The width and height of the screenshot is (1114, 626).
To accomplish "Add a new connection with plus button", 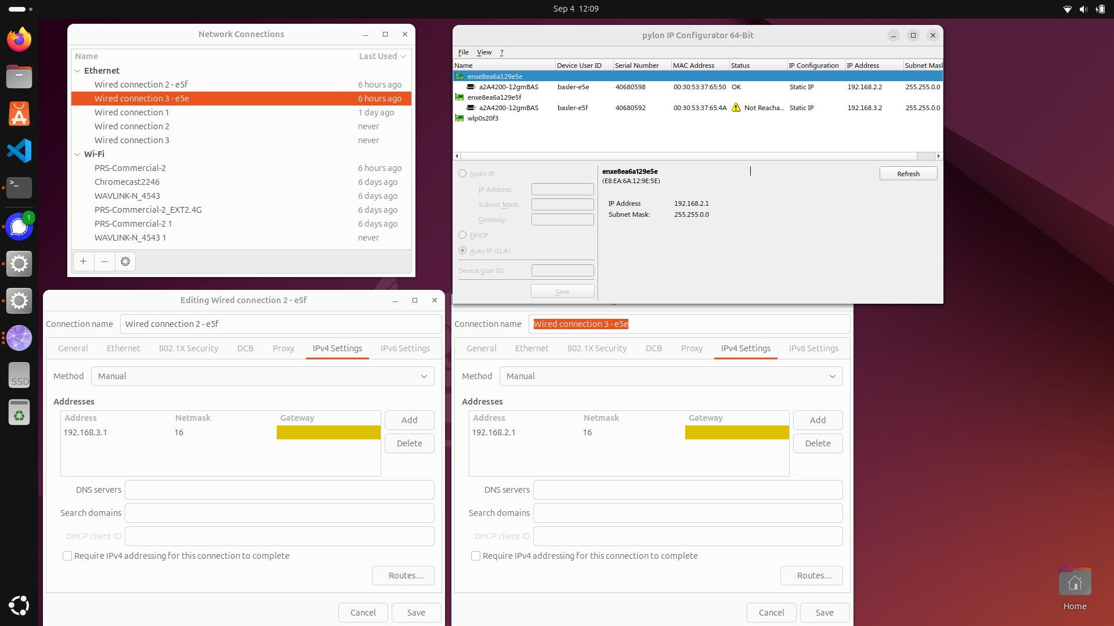I will pos(84,261).
